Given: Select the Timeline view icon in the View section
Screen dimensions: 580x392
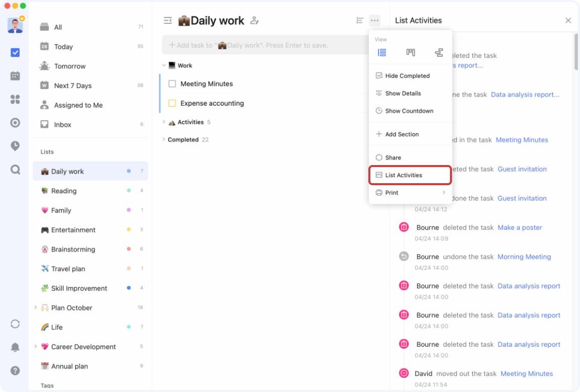Looking at the screenshot, I should tap(438, 52).
